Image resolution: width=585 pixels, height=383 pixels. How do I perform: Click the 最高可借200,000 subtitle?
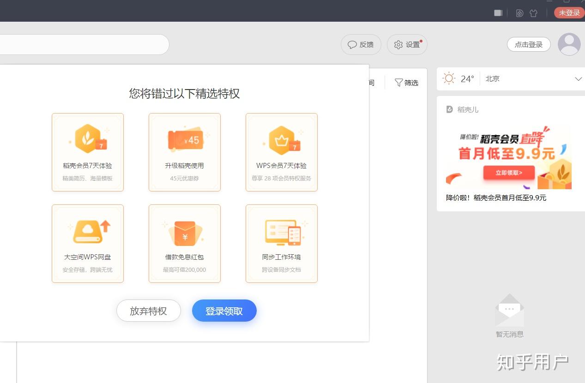tap(185, 270)
